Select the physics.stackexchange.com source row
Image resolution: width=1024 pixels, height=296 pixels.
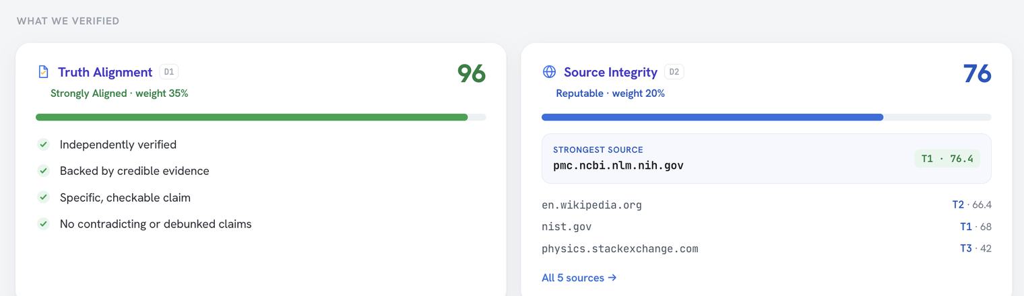point(767,249)
